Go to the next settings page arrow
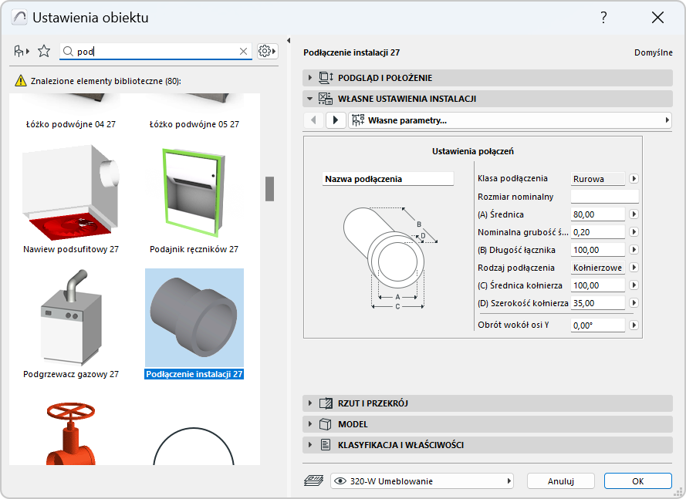The width and height of the screenshot is (686, 499). (336, 120)
